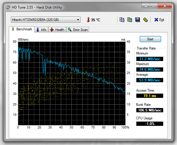The image size is (177, 145).
Task: Click the average value 53.9 MB/sec
Action: (150, 80)
